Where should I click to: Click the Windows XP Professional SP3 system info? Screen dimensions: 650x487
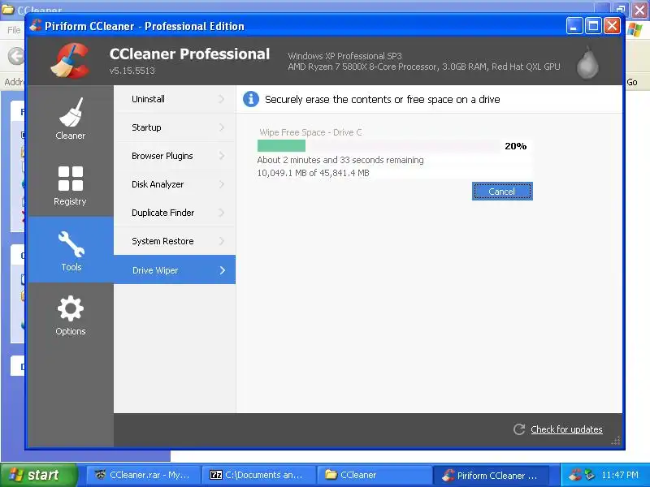click(x=344, y=56)
